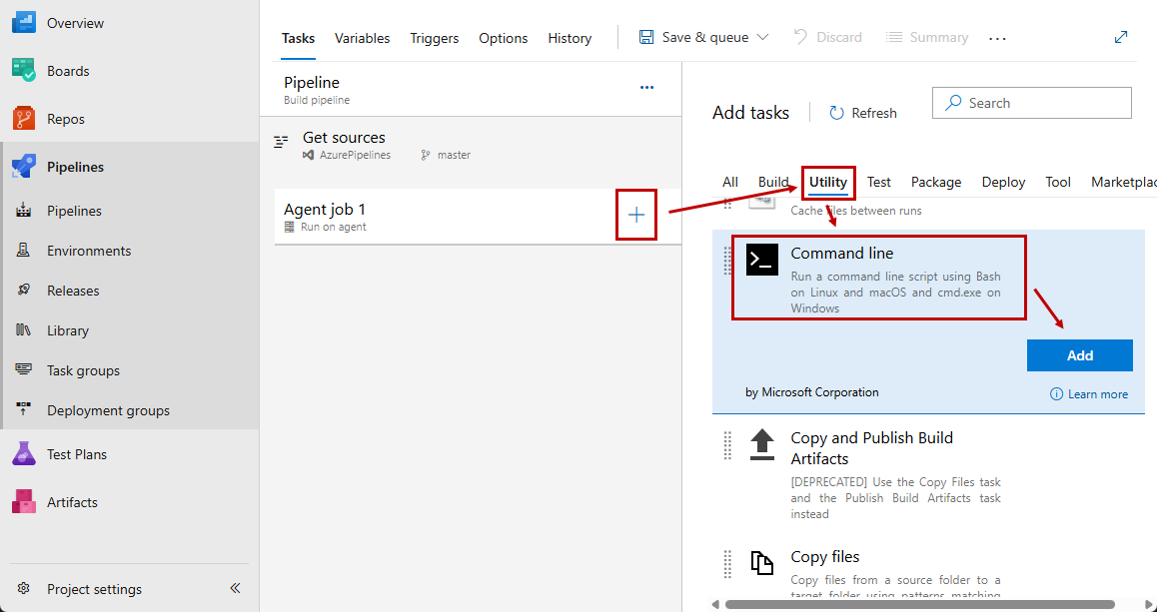
Task: Click the Pipelines rocket icon in sidebar
Action: [x=24, y=167]
